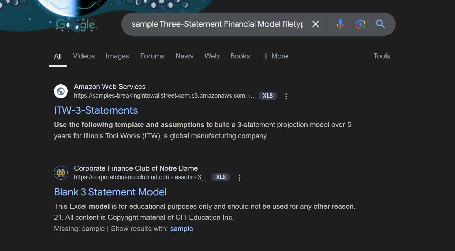This screenshot has width=455, height=251.
Task: Open the News results tab
Action: click(184, 56)
